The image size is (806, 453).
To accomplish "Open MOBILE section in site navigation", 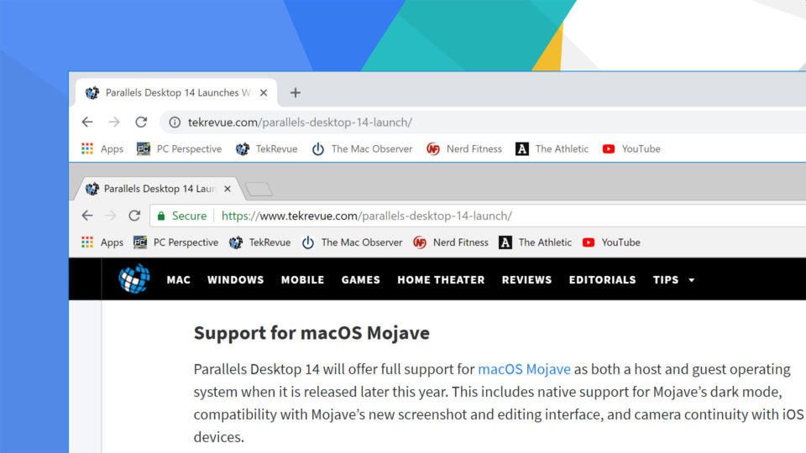I will (302, 280).
